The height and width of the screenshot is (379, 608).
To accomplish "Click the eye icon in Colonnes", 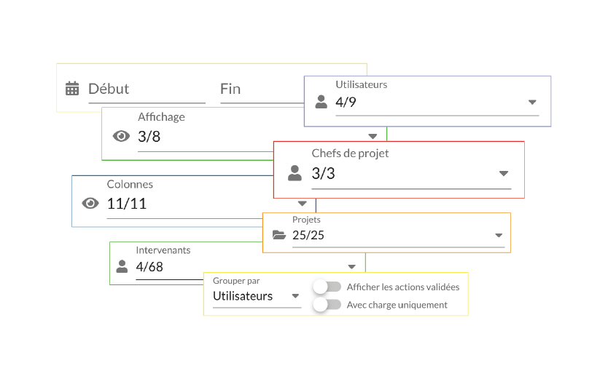I will coord(90,204).
